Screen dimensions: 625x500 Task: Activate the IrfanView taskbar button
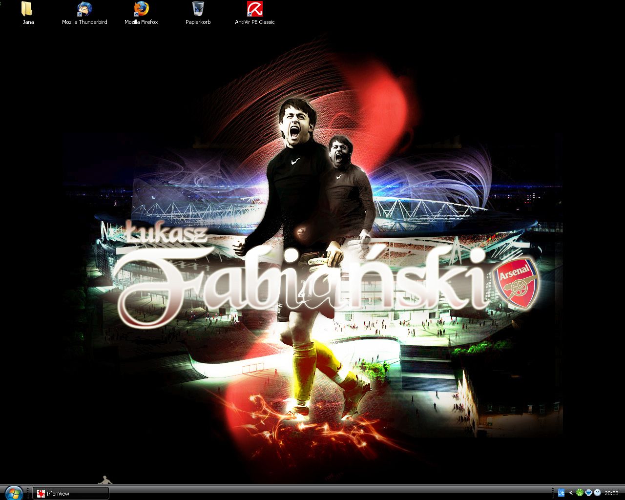pyautogui.click(x=71, y=493)
